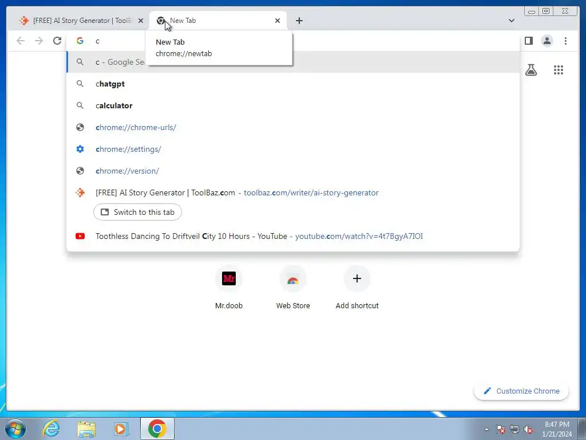Click the YouTube icon in suggestions
This screenshot has width=586, height=440.
pos(80,236)
